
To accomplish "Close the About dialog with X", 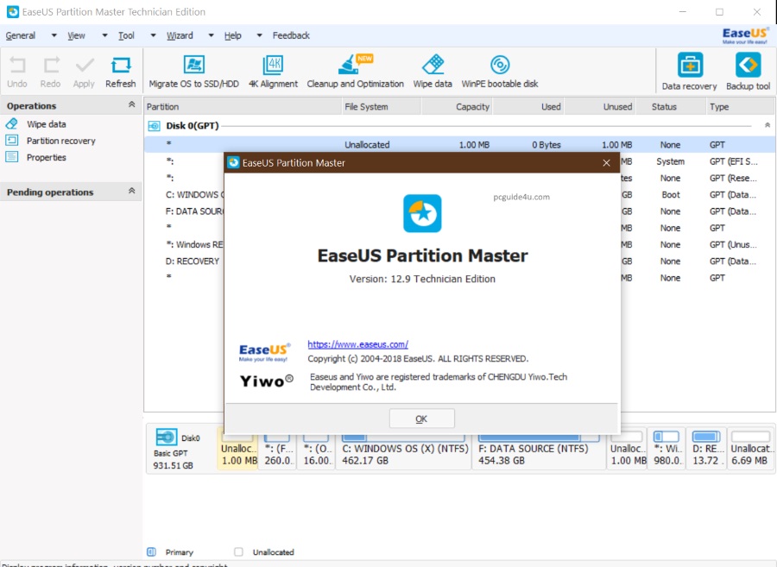I will point(606,163).
